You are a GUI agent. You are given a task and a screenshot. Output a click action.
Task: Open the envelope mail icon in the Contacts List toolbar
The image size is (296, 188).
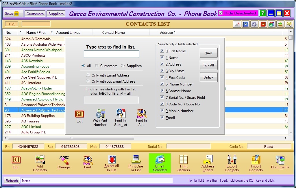[x=237, y=24]
